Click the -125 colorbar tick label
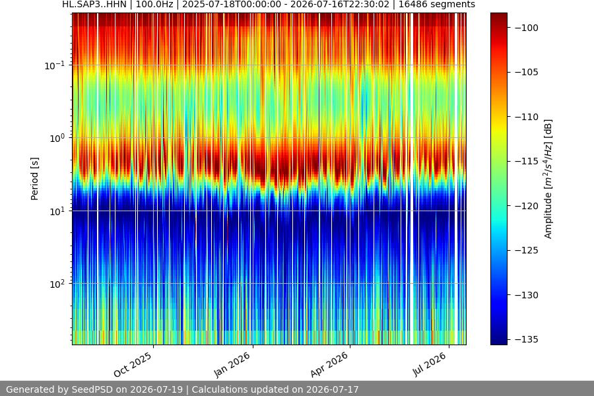594x396 pixels. [x=527, y=250]
